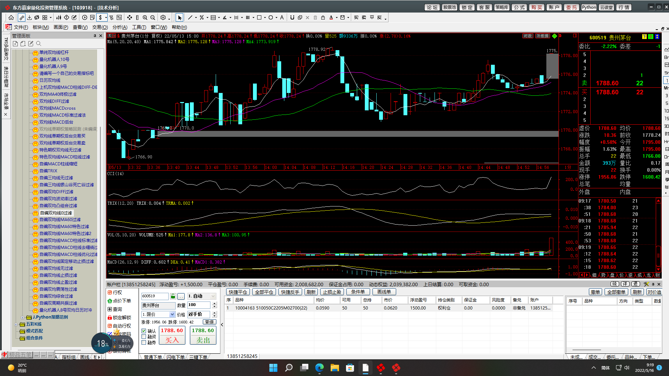The height and width of the screenshot is (376, 669).
Task: Open the 1.限价 order type dropdown
Action: (x=172, y=314)
